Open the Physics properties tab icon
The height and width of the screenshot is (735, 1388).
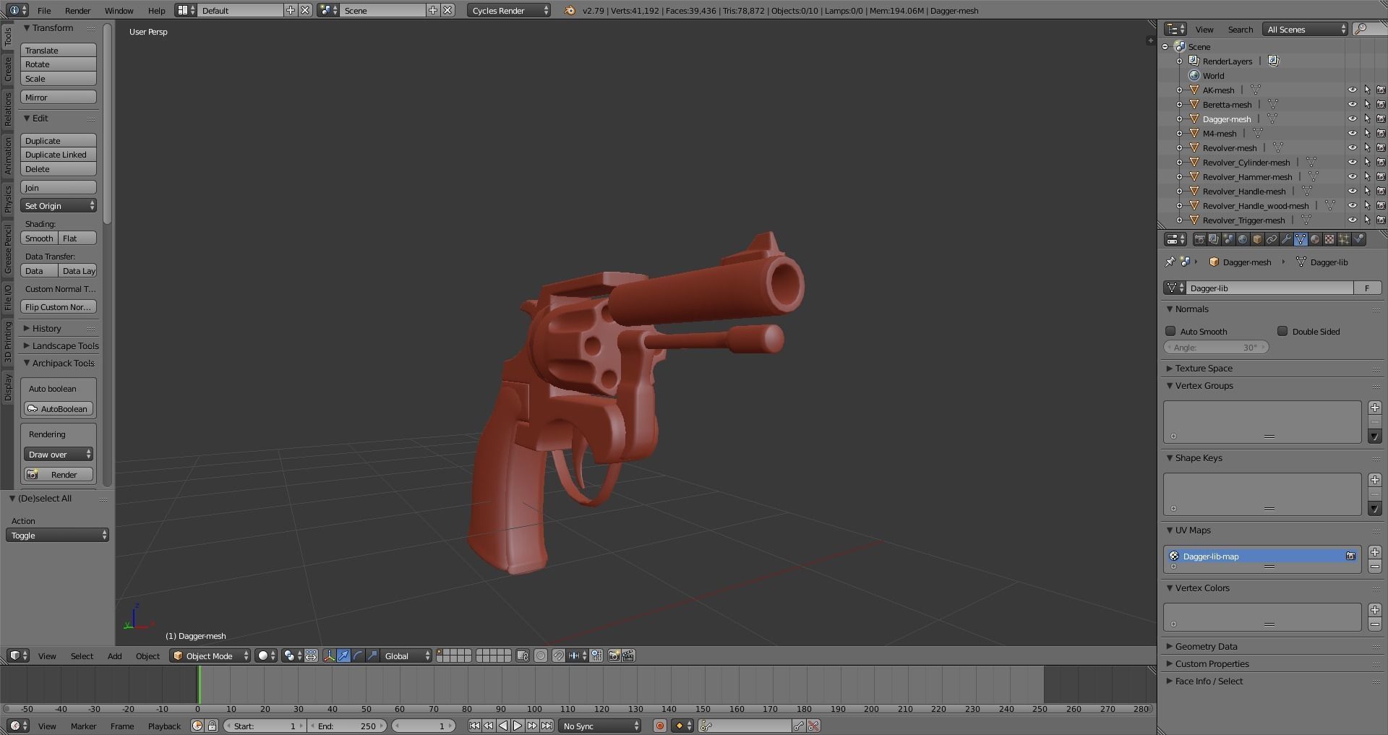(1358, 239)
